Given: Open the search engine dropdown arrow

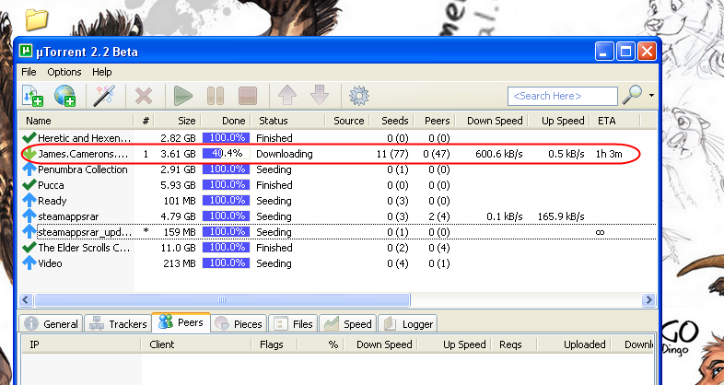Looking at the screenshot, I should coord(651,96).
